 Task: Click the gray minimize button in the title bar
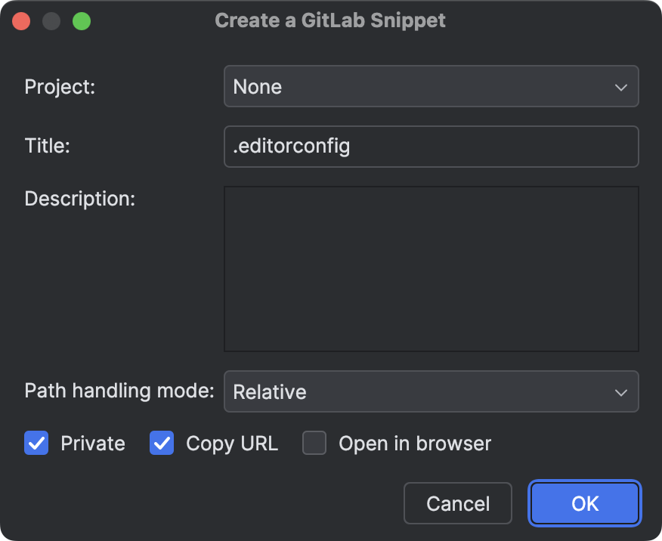pos(51,20)
